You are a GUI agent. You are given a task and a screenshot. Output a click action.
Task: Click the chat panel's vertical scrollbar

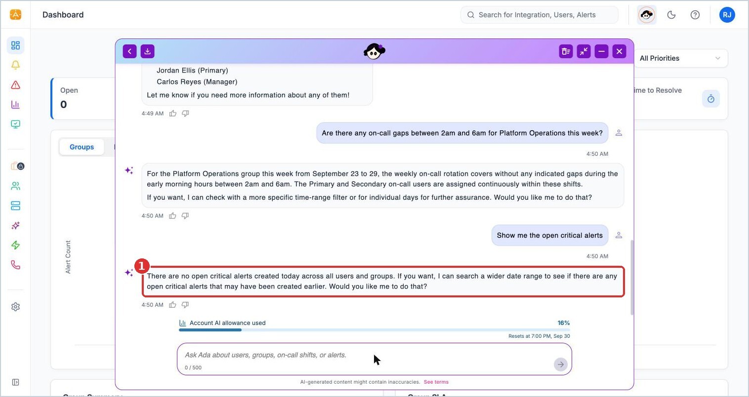point(632,277)
